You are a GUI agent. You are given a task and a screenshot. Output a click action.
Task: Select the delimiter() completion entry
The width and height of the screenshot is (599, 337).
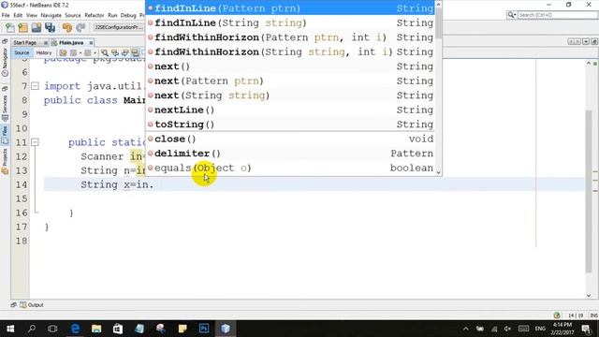pos(290,154)
